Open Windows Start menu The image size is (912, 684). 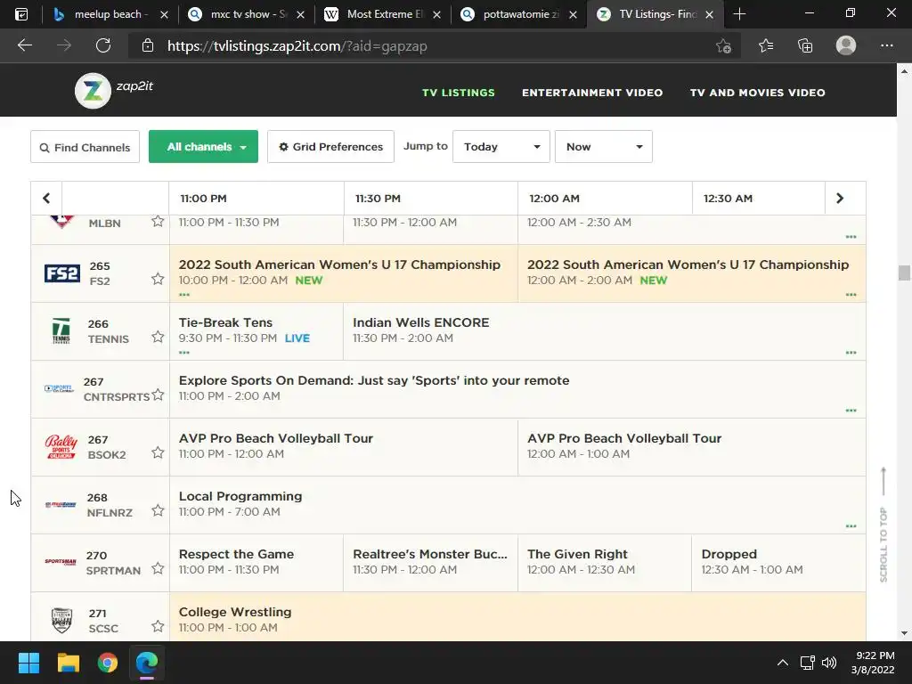pos(28,663)
